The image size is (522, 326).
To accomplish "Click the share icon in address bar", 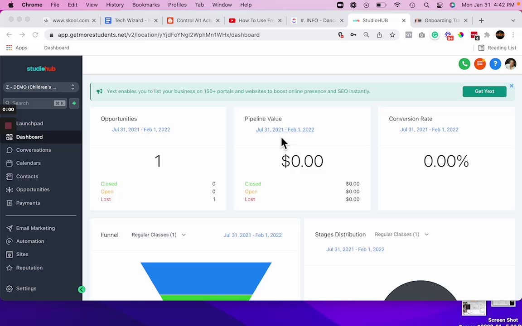I will pos(379,35).
